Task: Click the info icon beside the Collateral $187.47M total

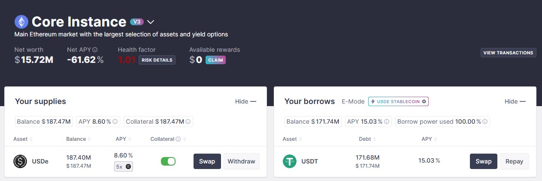Action: [188, 122]
